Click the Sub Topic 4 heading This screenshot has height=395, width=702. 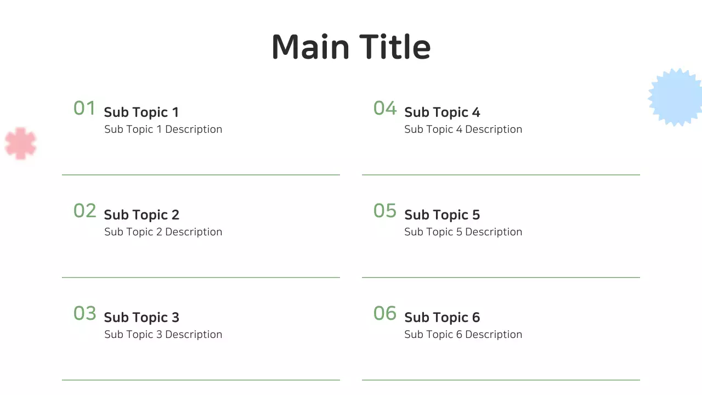pos(441,112)
